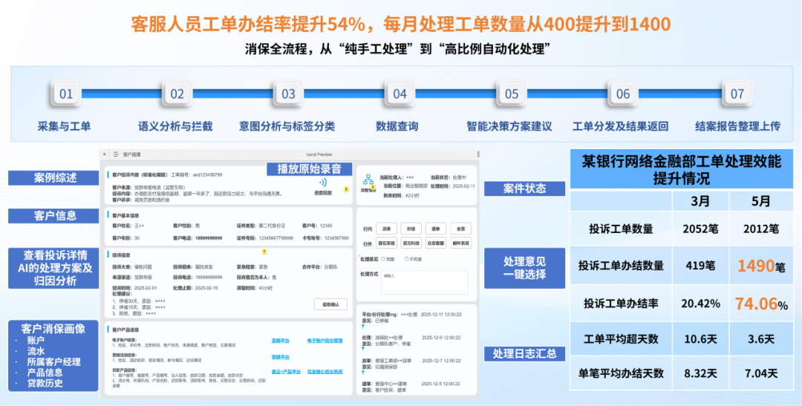802x406 pixels.
Task: Close the 客户画像 preview tab with X
Action: (104, 154)
